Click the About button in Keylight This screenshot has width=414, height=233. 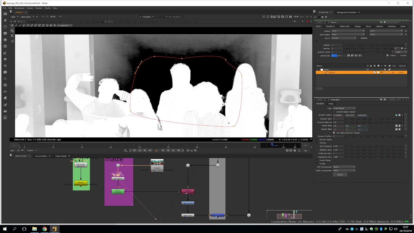(x=340, y=175)
